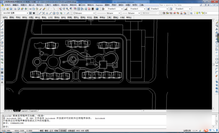The height and width of the screenshot is (133, 219).
Task: Open the 标注(N) menu
Action: click(65, 5)
